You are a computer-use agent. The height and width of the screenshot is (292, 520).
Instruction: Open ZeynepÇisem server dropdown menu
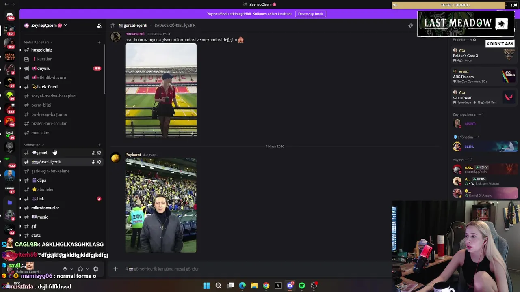45,26
